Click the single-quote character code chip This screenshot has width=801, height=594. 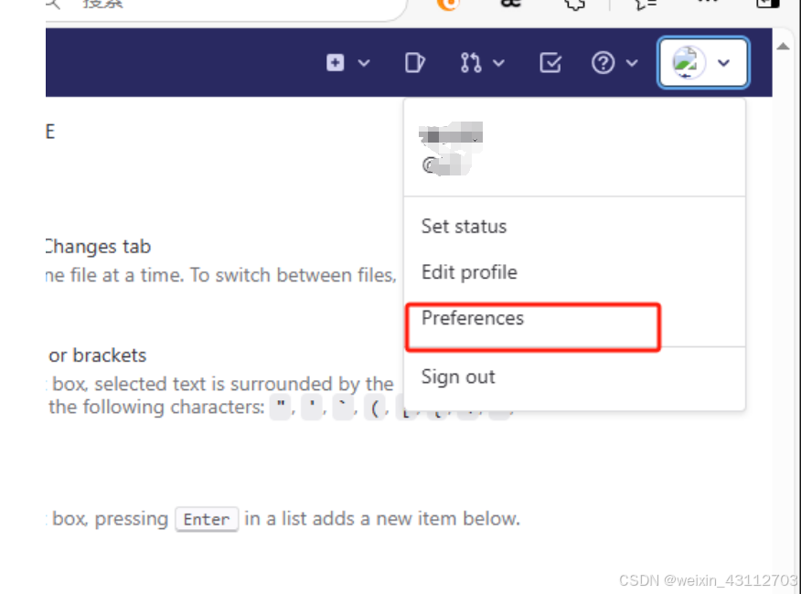312,407
